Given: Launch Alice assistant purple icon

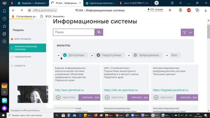Looking at the screenshot, I should point(4,108).
